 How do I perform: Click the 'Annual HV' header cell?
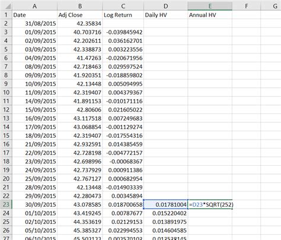pyautogui.click(x=210, y=15)
